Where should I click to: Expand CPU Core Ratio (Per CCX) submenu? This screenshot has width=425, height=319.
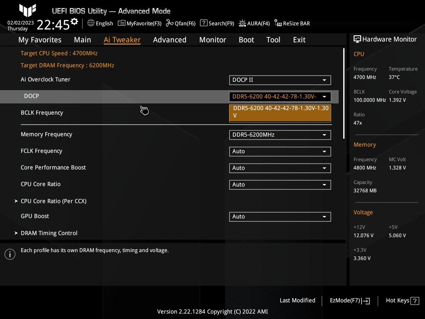pyautogui.click(x=53, y=201)
